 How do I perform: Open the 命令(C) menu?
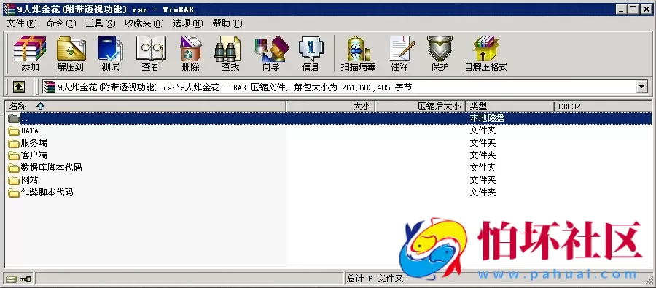[x=61, y=23]
